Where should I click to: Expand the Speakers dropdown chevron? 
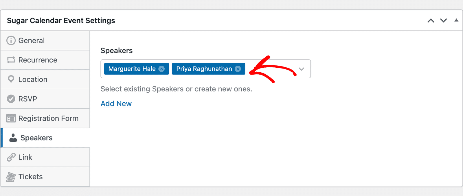[302, 69]
